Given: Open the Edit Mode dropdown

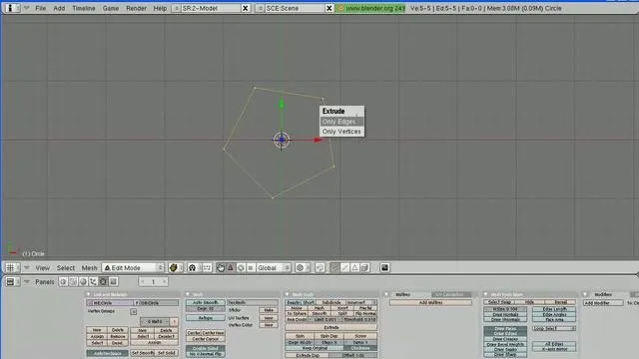Looking at the screenshot, I should pyautogui.click(x=133, y=268).
